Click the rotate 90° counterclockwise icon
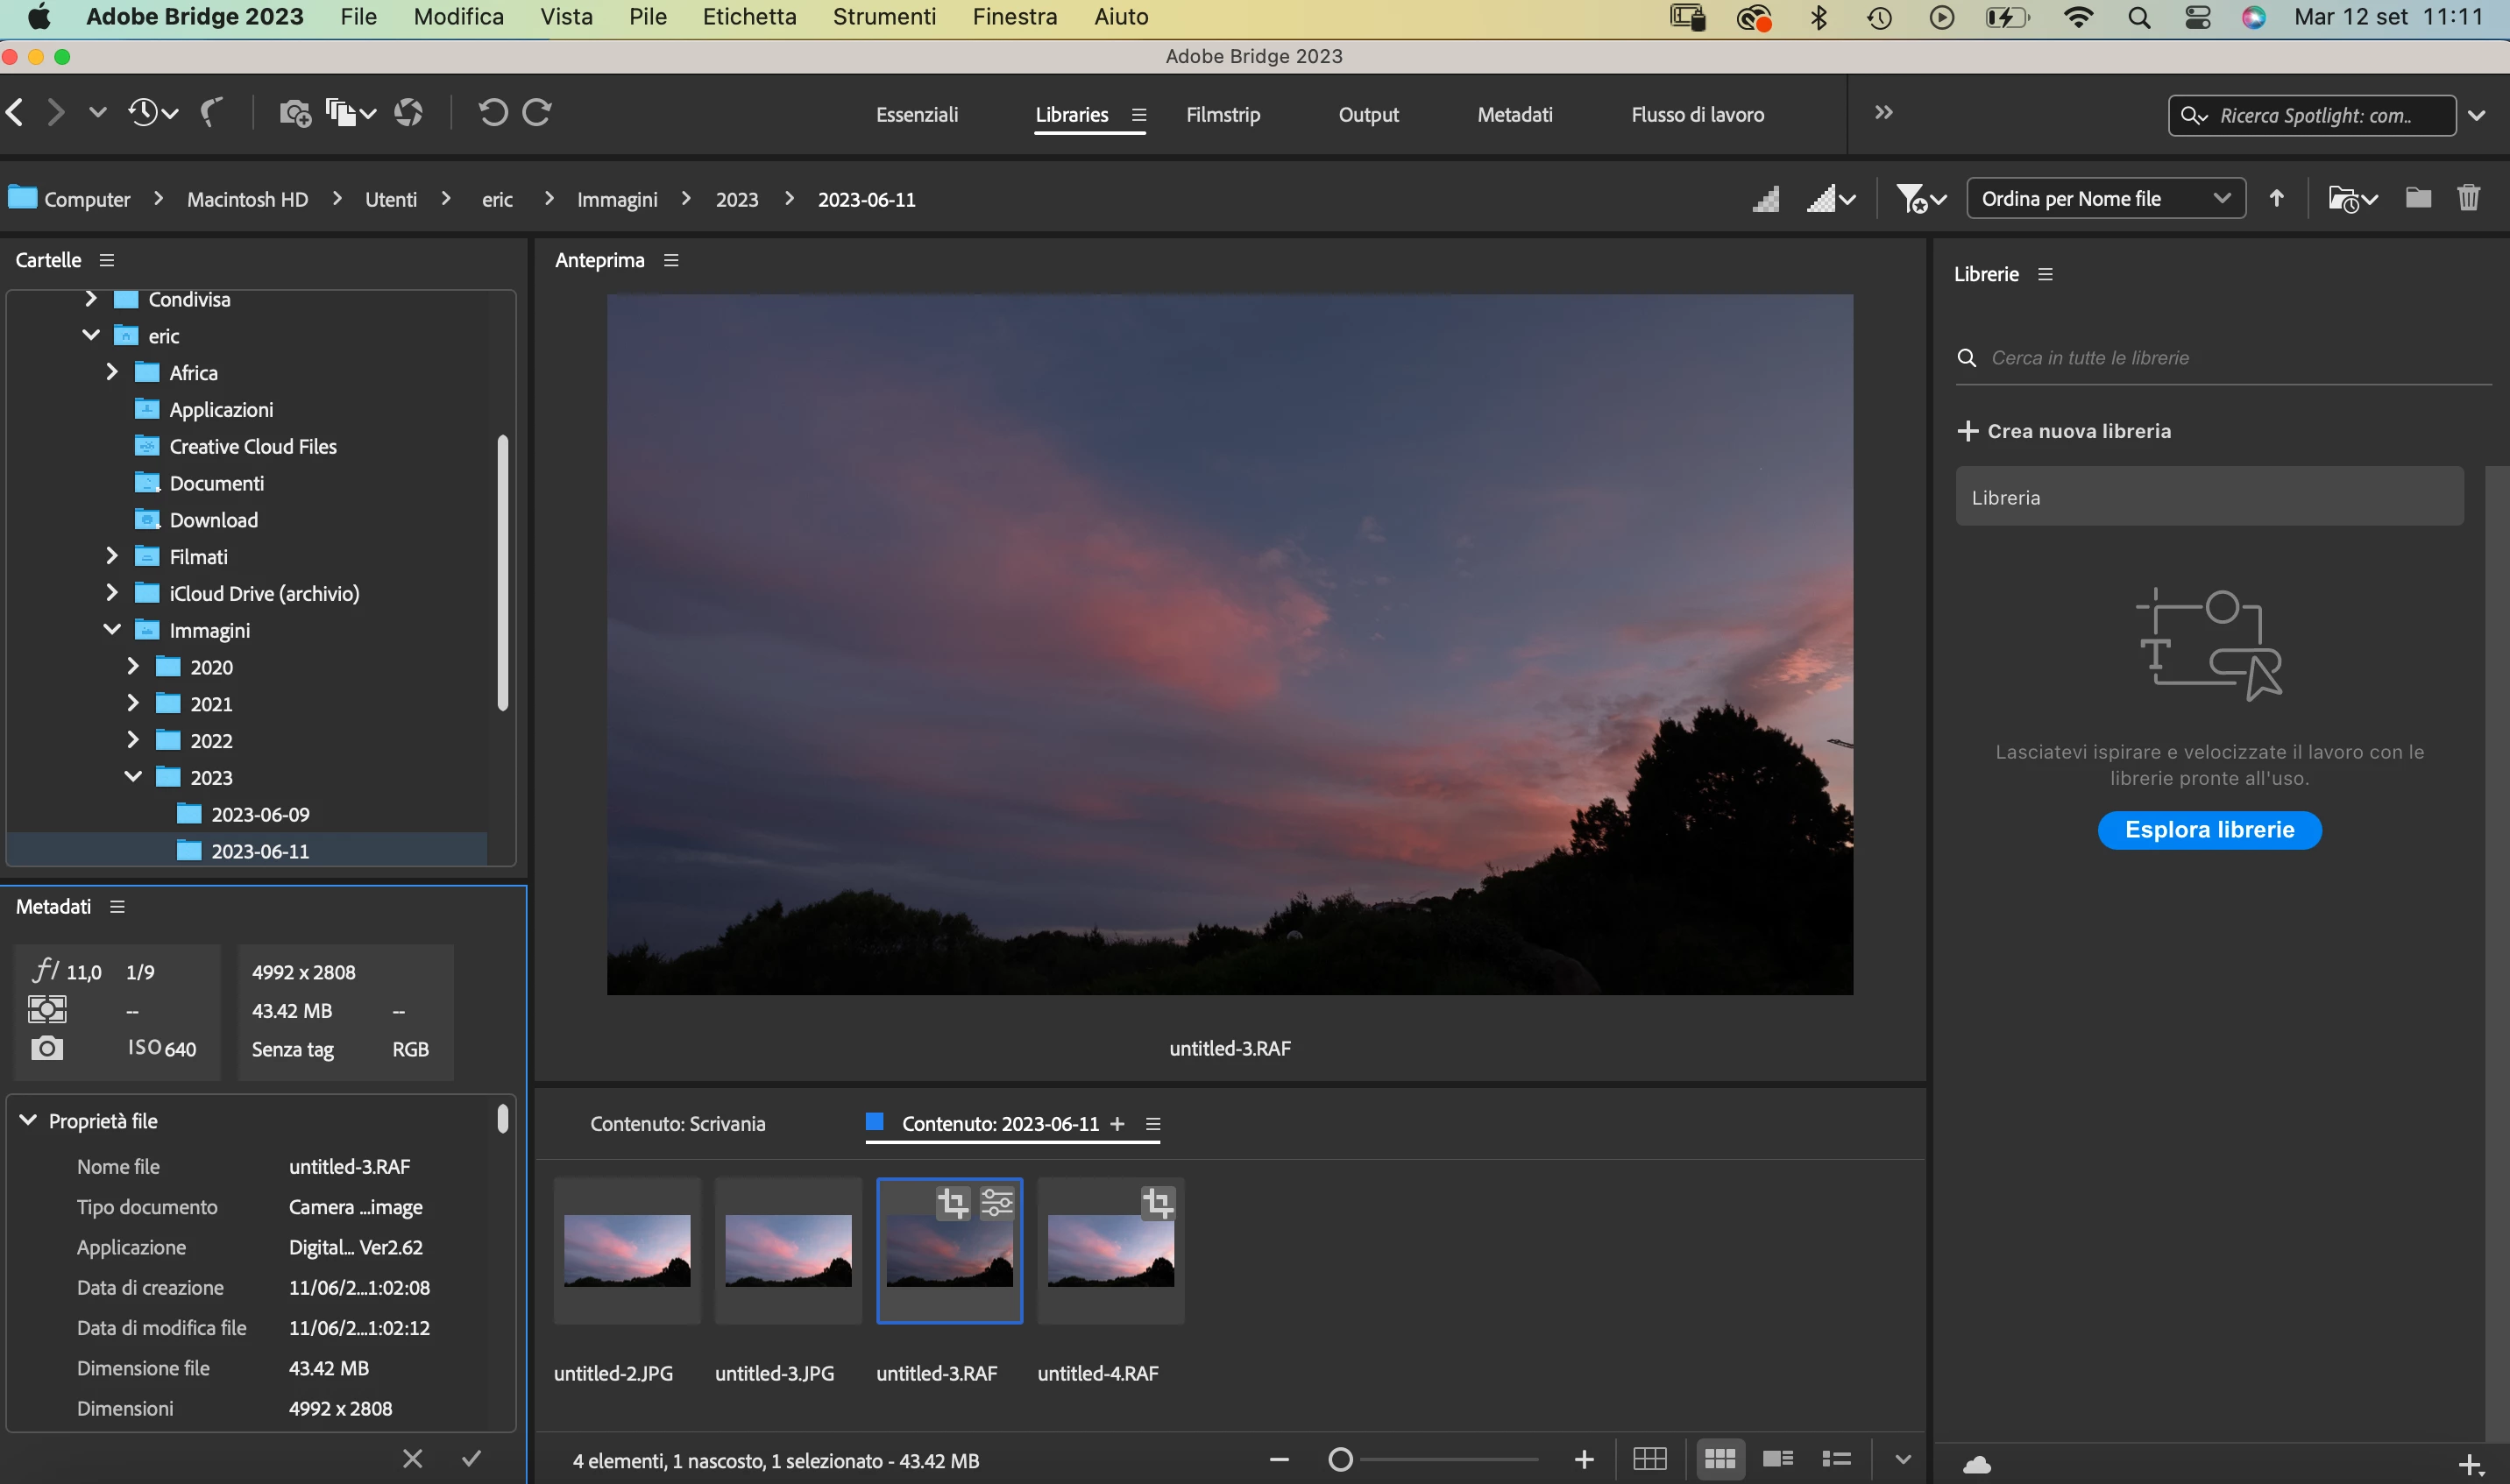The width and height of the screenshot is (2510, 1484). [493, 113]
